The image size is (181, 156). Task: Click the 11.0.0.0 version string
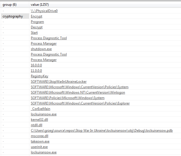pos(36,71)
